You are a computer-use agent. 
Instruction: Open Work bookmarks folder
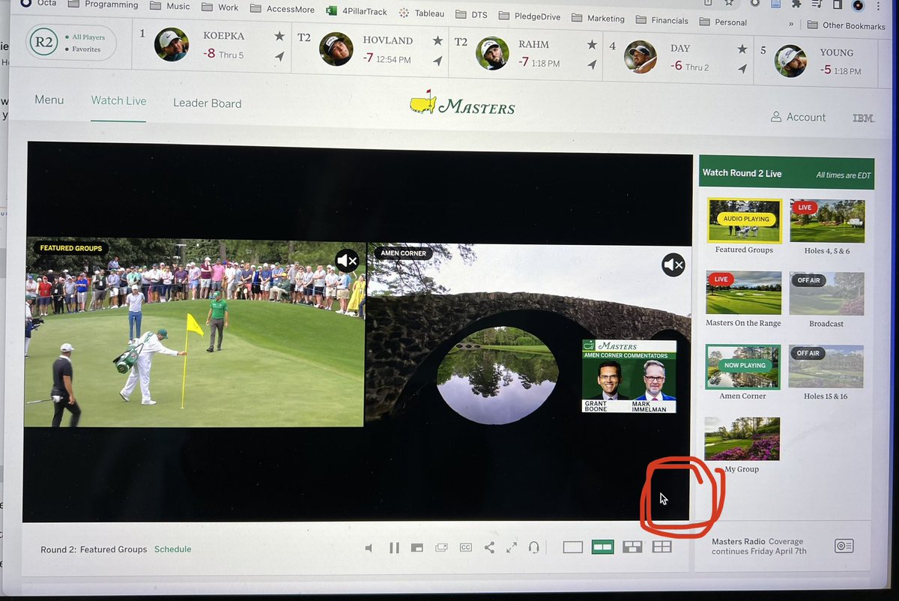point(220,7)
